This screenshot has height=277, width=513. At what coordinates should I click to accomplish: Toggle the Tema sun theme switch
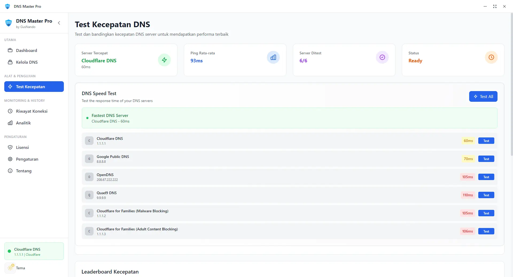(x=10, y=268)
